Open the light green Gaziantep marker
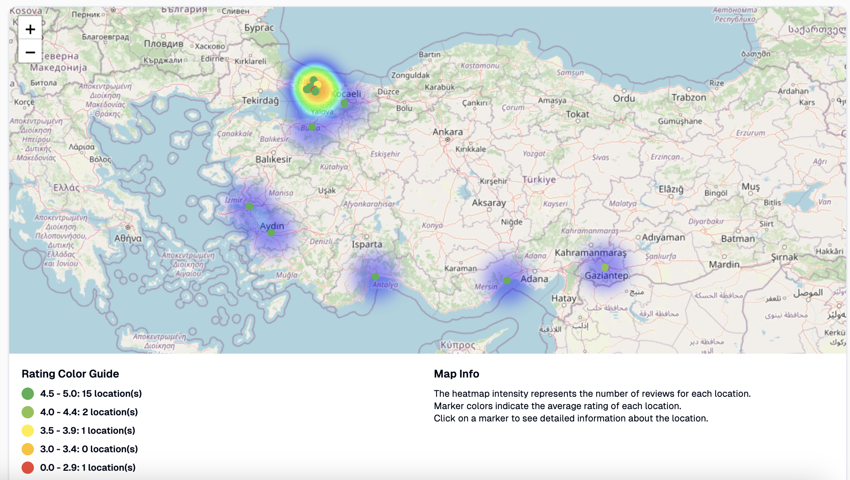The width and height of the screenshot is (850, 480). coord(605,267)
